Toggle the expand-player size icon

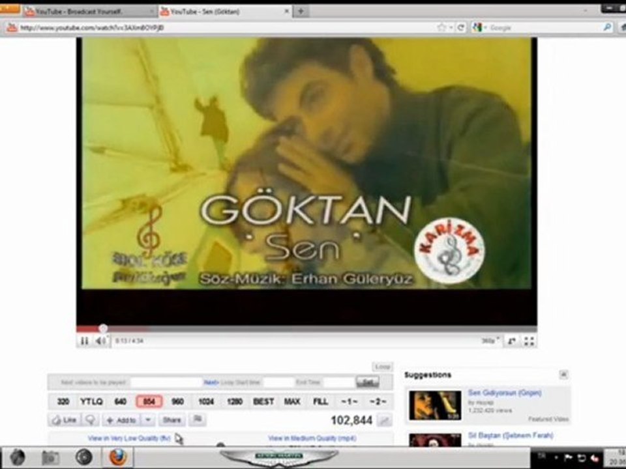[x=511, y=341]
